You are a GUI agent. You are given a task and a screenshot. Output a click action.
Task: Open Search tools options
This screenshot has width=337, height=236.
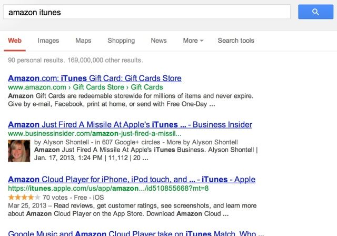tap(236, 41)
